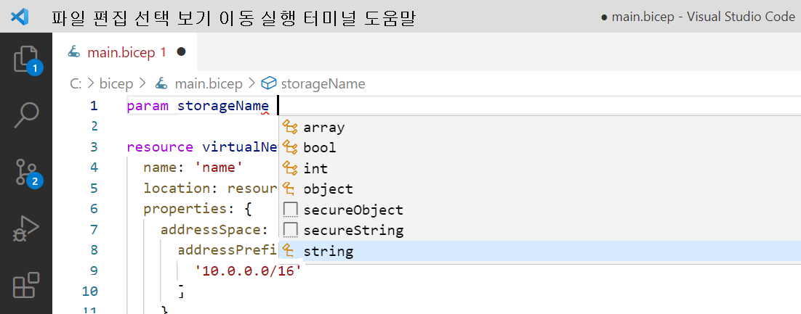Click the main.bicep breadcrumb segment

point(208,83)
